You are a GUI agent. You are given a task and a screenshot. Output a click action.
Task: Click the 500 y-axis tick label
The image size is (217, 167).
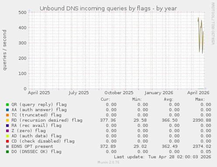[22, 13]
